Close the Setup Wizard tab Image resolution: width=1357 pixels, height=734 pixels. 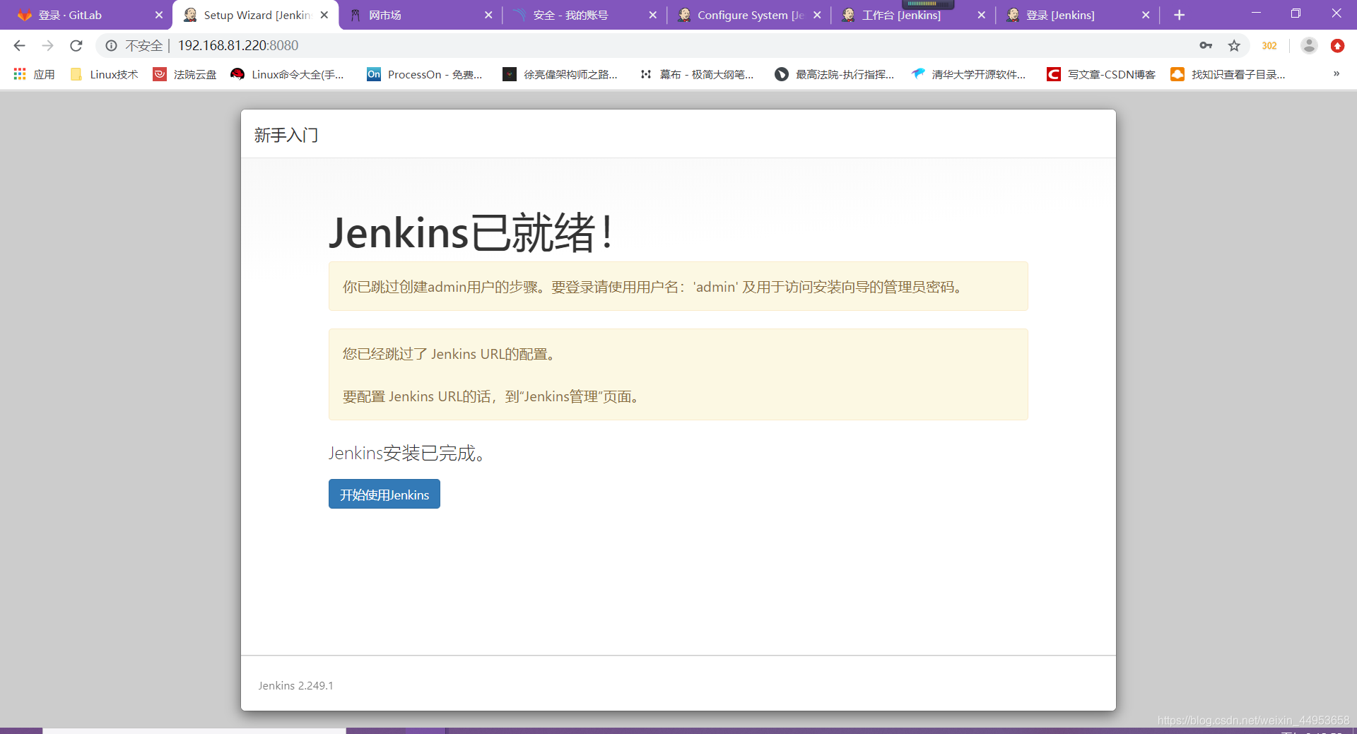[x=324, y=15]
